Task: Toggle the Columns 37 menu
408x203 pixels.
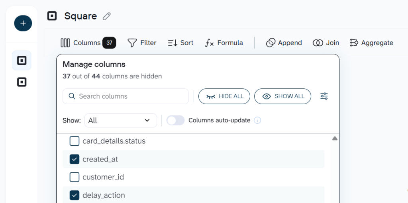Action: tap(88, 43)
